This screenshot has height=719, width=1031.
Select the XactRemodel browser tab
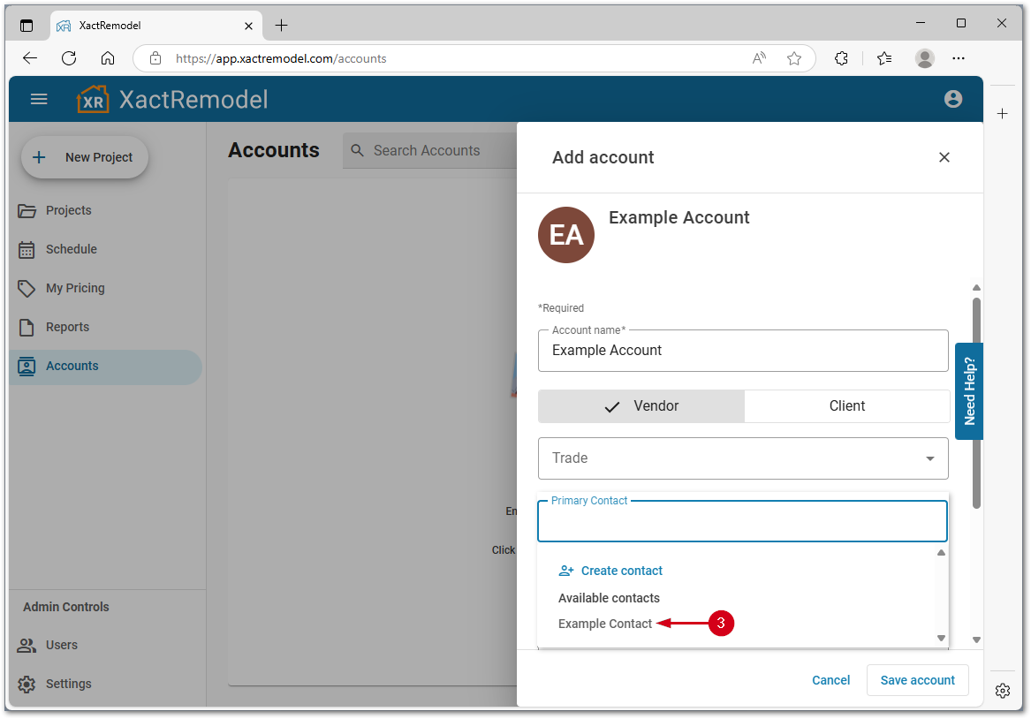[155, 26]
